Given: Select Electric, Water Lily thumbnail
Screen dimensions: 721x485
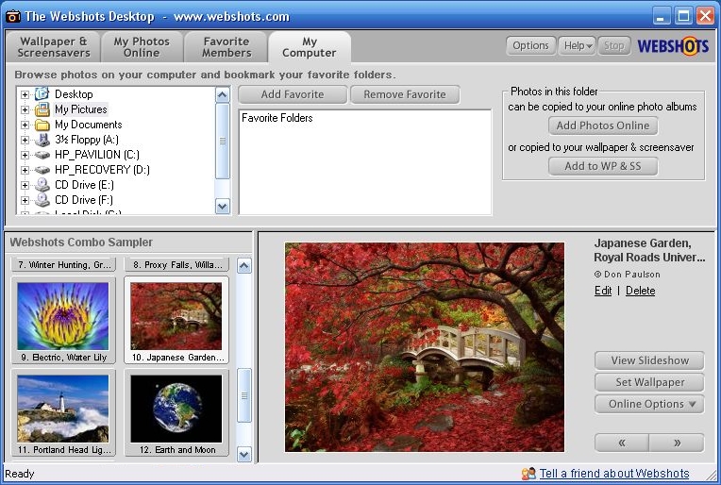Looking at the screenshot, I should point(63,321).
